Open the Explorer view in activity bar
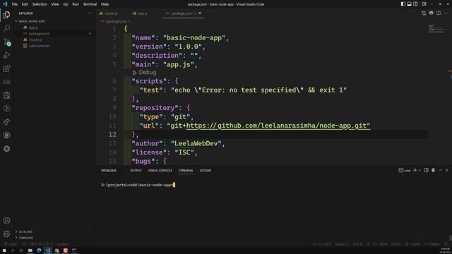452x254 pixels. (6, 15)
